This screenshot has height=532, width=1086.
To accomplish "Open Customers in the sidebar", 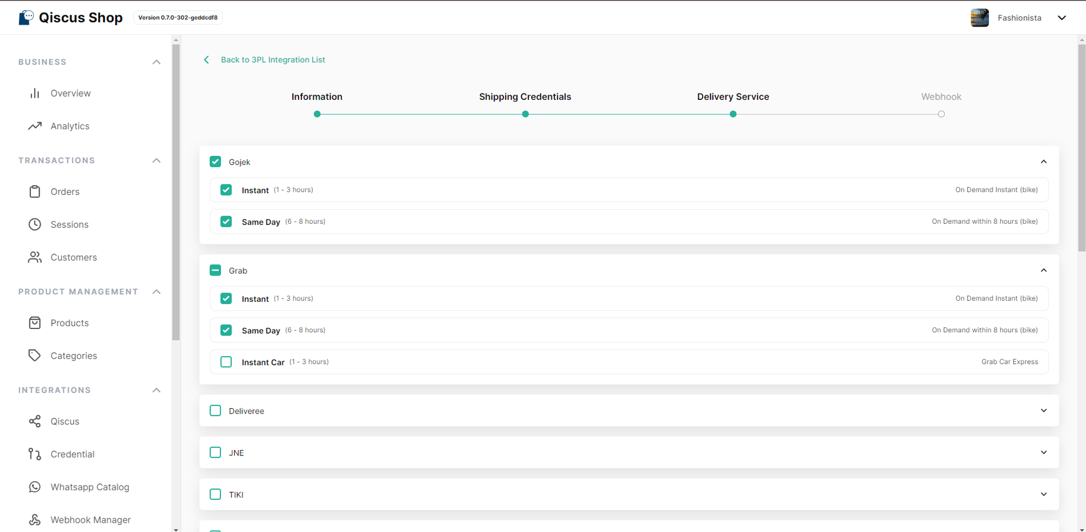I will click(x=74, y=257).
